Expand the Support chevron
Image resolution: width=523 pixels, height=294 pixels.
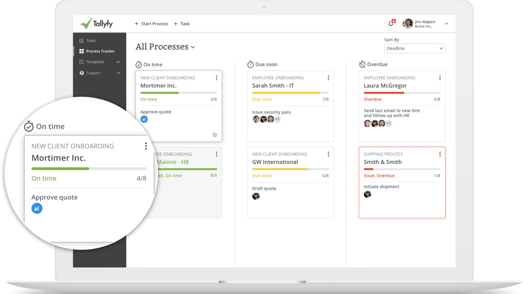point(118,73)
